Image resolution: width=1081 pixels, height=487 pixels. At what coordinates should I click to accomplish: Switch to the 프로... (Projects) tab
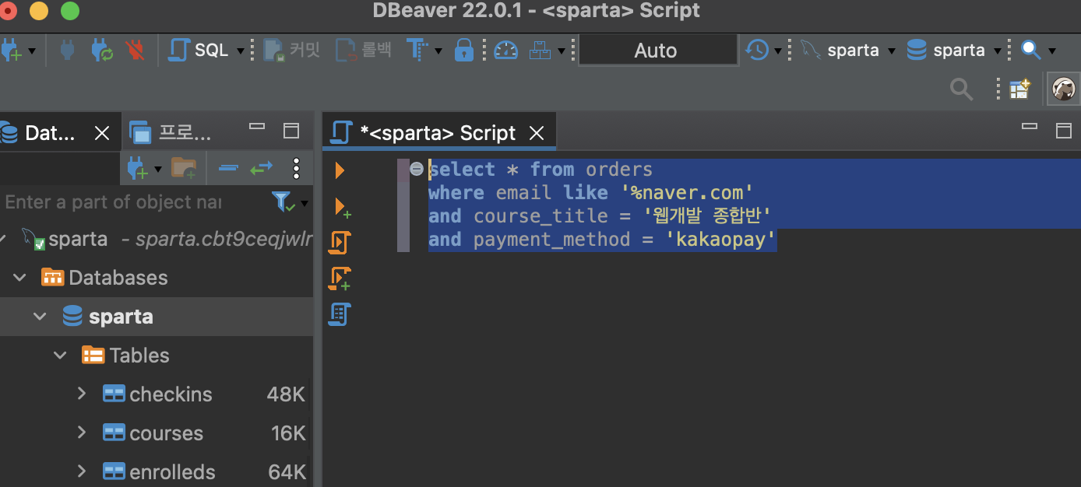(171, 133)
